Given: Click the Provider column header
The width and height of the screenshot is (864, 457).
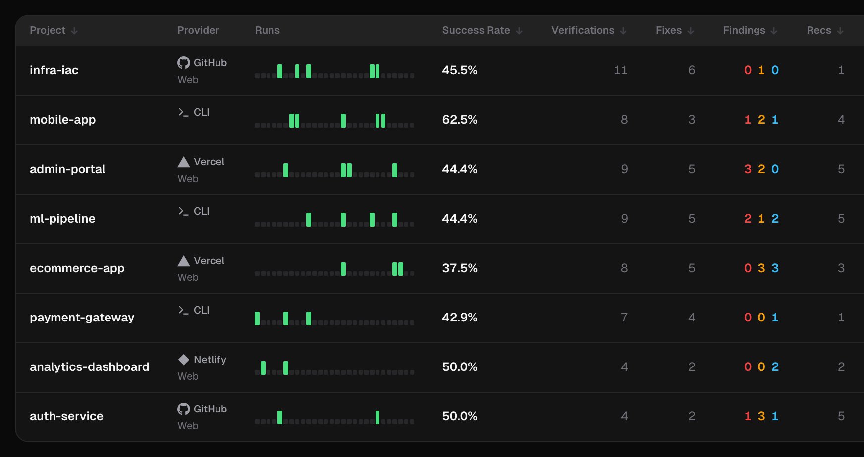Looking at the screenshot, I should (198, 30).
